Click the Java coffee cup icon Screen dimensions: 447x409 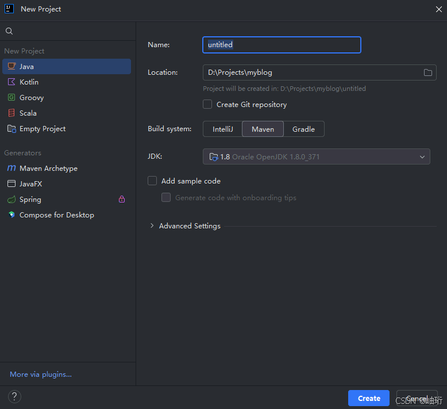(x=11, y=66)
